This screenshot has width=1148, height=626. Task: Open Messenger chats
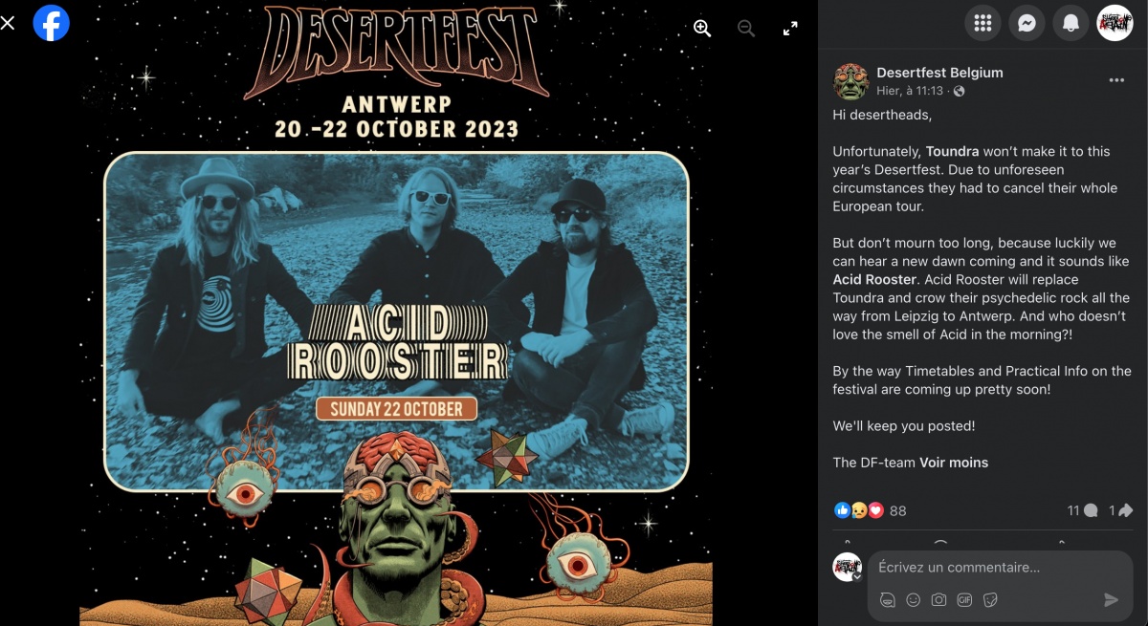(1027, 24)
